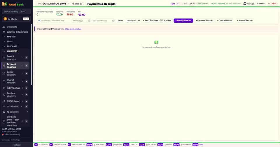Screen dimensions: 280x147
Task: Click the Purchase Vouchers cart icon
Action: click(x=4, y=95)
